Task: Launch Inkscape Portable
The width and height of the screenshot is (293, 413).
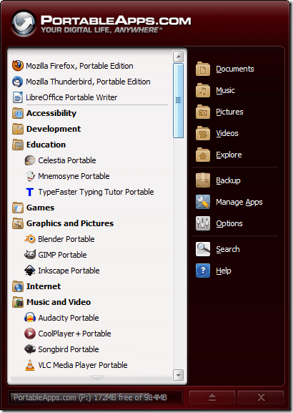Action: (x=69, y=271)
